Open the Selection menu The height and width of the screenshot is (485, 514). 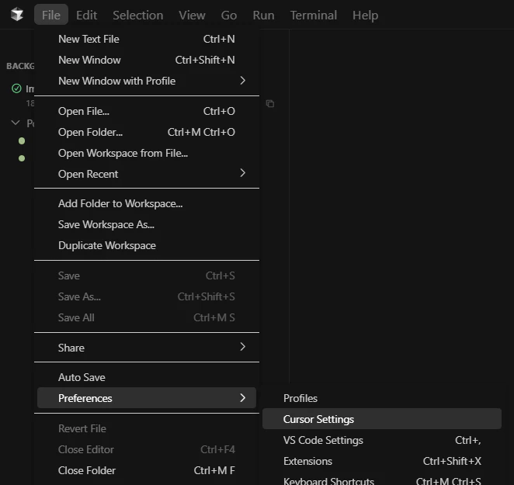(138, 15)
